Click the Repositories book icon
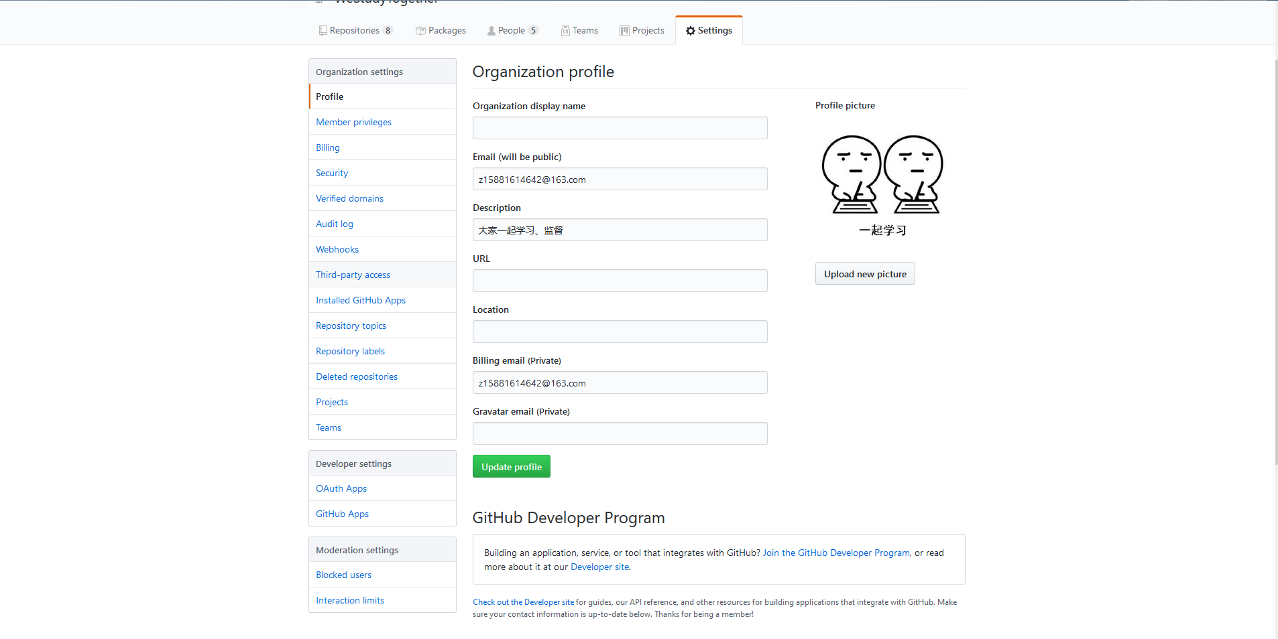This screenshot has width=1278, height=639. click(x=323, y=31)
